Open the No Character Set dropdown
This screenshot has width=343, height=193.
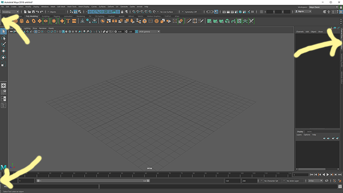point(271,181)
